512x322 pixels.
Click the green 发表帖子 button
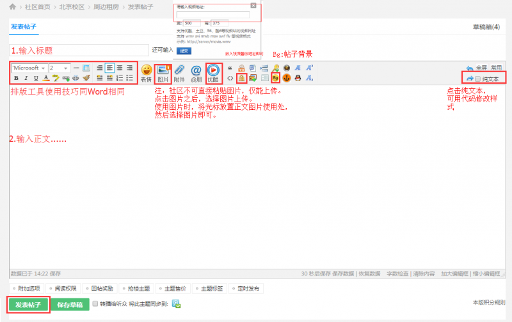coord(28,305)
